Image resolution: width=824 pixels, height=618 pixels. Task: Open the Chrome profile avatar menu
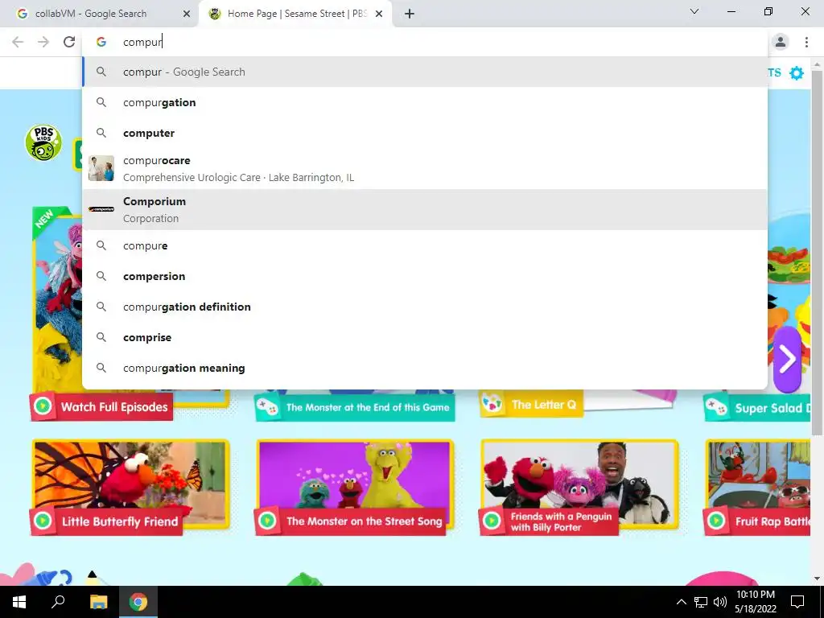(x=781, y=42)
